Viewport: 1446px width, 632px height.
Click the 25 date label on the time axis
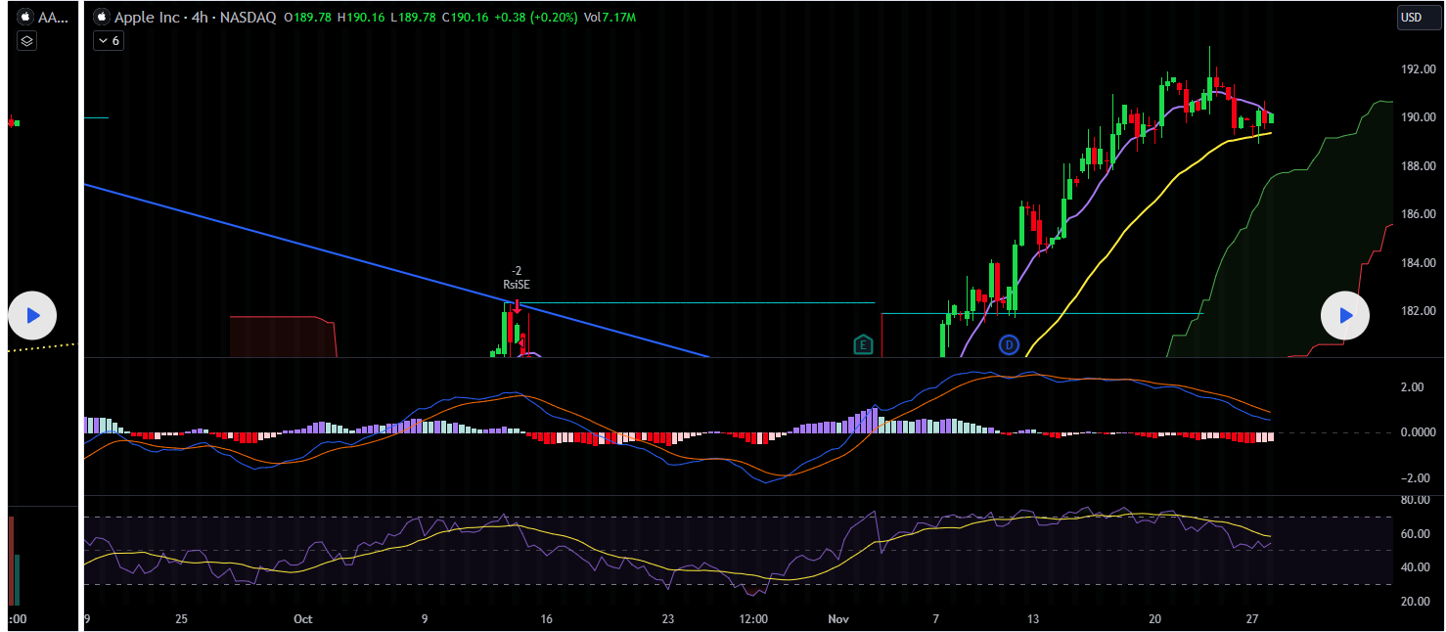click(x=181, y=619)
